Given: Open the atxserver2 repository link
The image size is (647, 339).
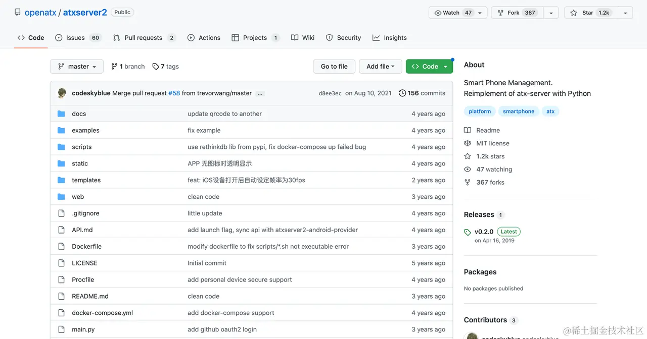Looking at the screenshot, I should click(x=85, y=13).
